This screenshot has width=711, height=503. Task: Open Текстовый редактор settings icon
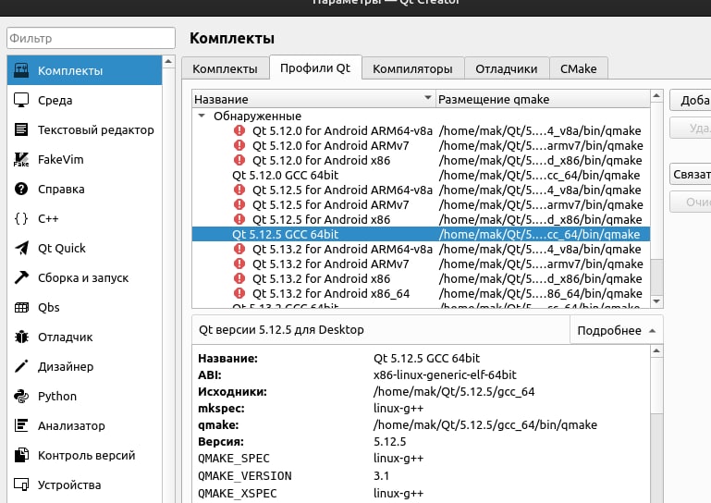(21, 129)
